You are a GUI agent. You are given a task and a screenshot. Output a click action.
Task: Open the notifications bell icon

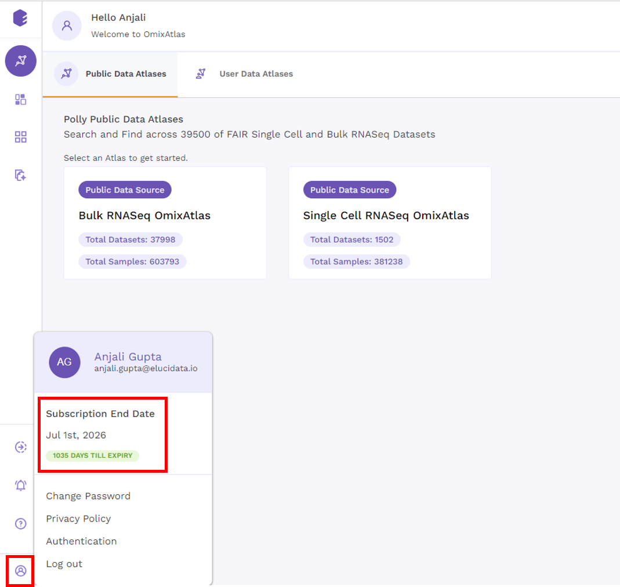20,485
